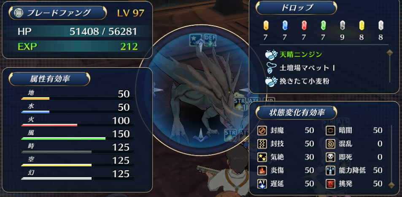
Task: Select the 天晴ニンジン drop item
Action: pyautogui.click(x=294, y=54)
